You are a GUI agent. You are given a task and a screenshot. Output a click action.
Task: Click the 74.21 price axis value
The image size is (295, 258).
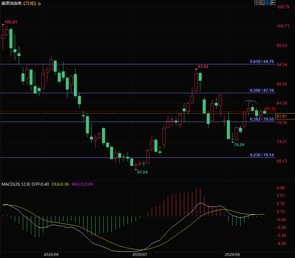coord(282,142)
